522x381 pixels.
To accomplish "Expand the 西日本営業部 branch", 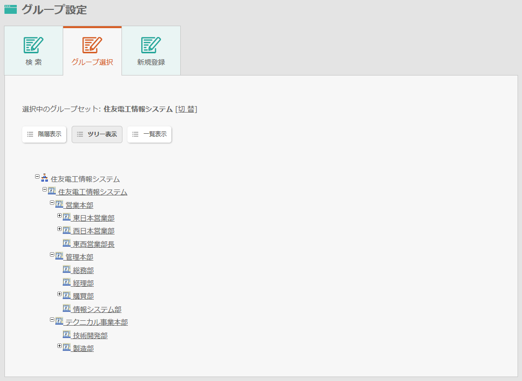I will pos(59,229).
